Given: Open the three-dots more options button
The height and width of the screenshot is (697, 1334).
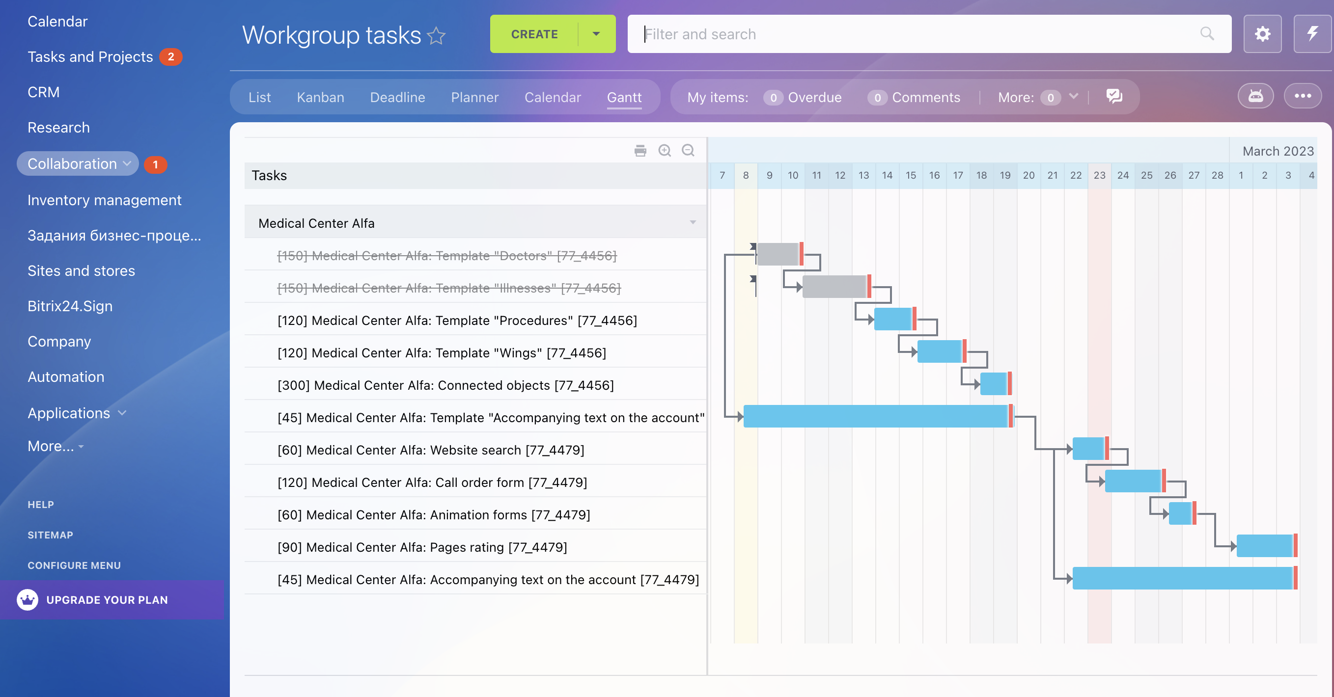Looking at the screenshot, I should 1303,96.
